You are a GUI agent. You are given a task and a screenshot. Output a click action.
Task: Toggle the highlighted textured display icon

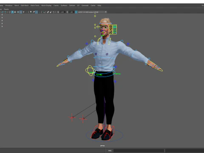pos(21,12)
